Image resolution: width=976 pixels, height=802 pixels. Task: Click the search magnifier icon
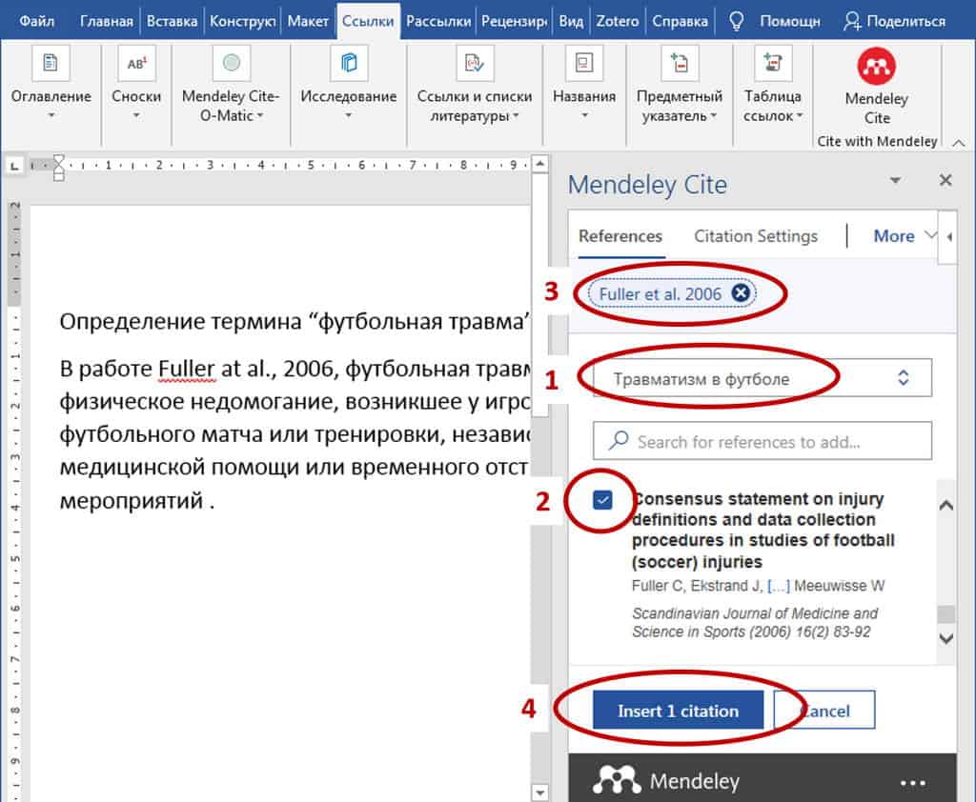pyautogui.click(x=619, y=440)
